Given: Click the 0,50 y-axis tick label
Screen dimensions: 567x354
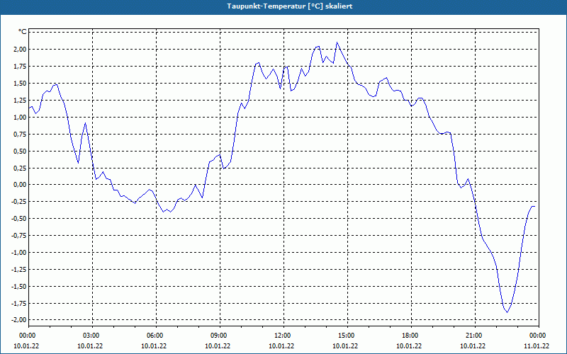Looking at the screenshot, I should click(20, 151).
